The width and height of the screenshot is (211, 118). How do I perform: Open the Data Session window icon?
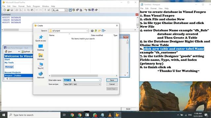tap(74, 10)
